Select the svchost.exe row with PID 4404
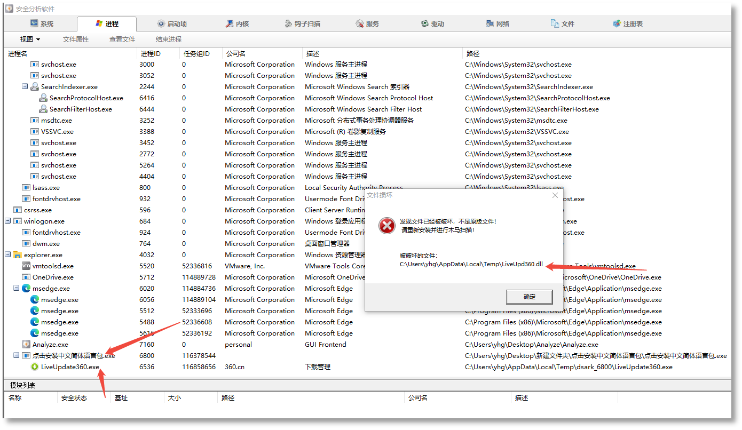The image size is (742, 430). (x=367, y=176)
